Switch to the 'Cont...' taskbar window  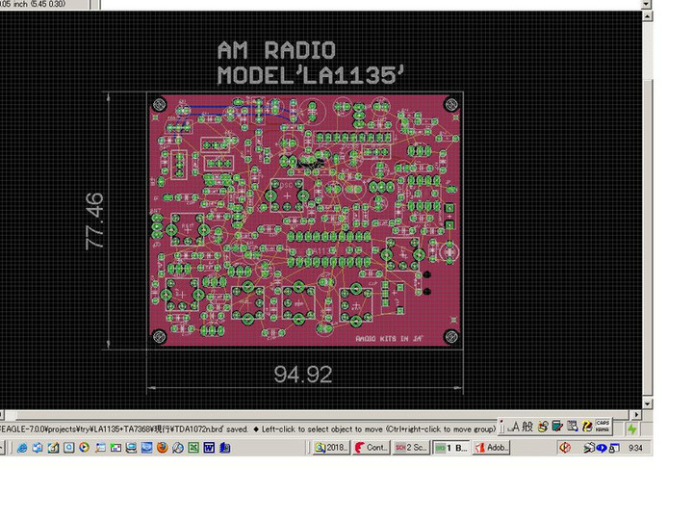point(372,448)
